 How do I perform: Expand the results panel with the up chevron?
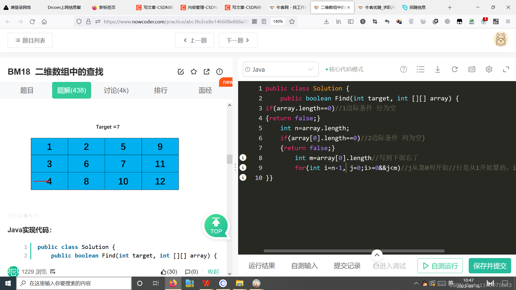tap(377, 255)
